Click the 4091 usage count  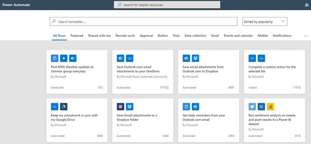231,87
